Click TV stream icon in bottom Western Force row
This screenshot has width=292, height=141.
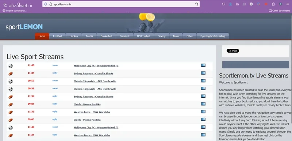[203, 135]
